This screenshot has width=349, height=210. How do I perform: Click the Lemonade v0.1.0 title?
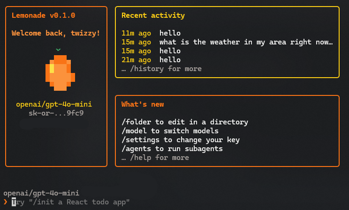44,15
